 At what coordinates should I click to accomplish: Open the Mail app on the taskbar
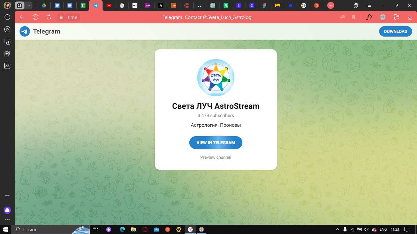156,229
